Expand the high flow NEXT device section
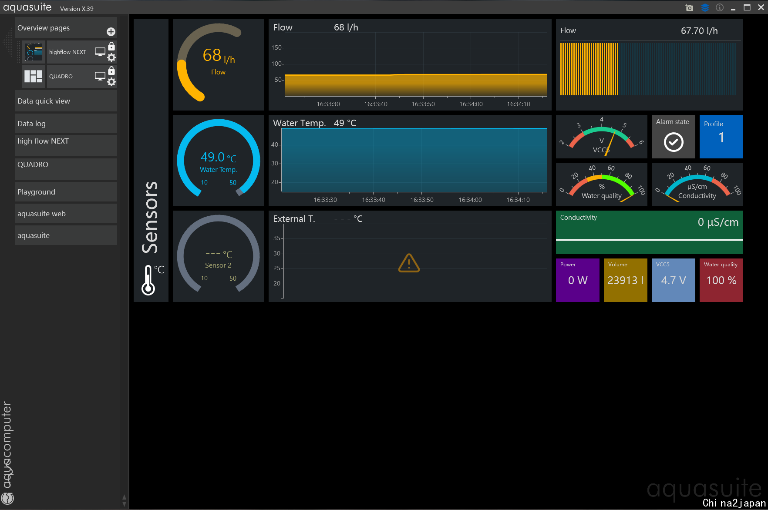The image size is (768, 510). (66, 145)
